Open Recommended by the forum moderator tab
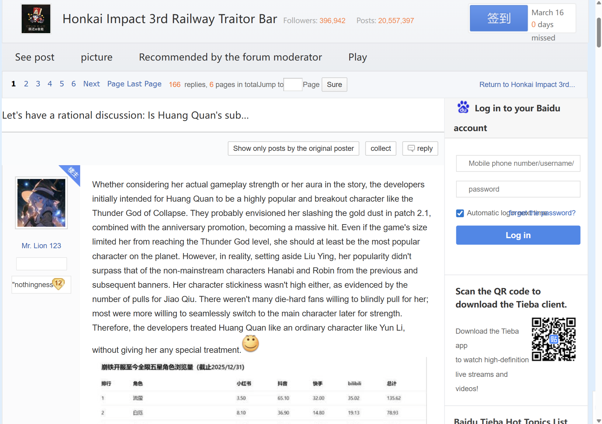Screen dimensions: 602x424 point(230,57)
